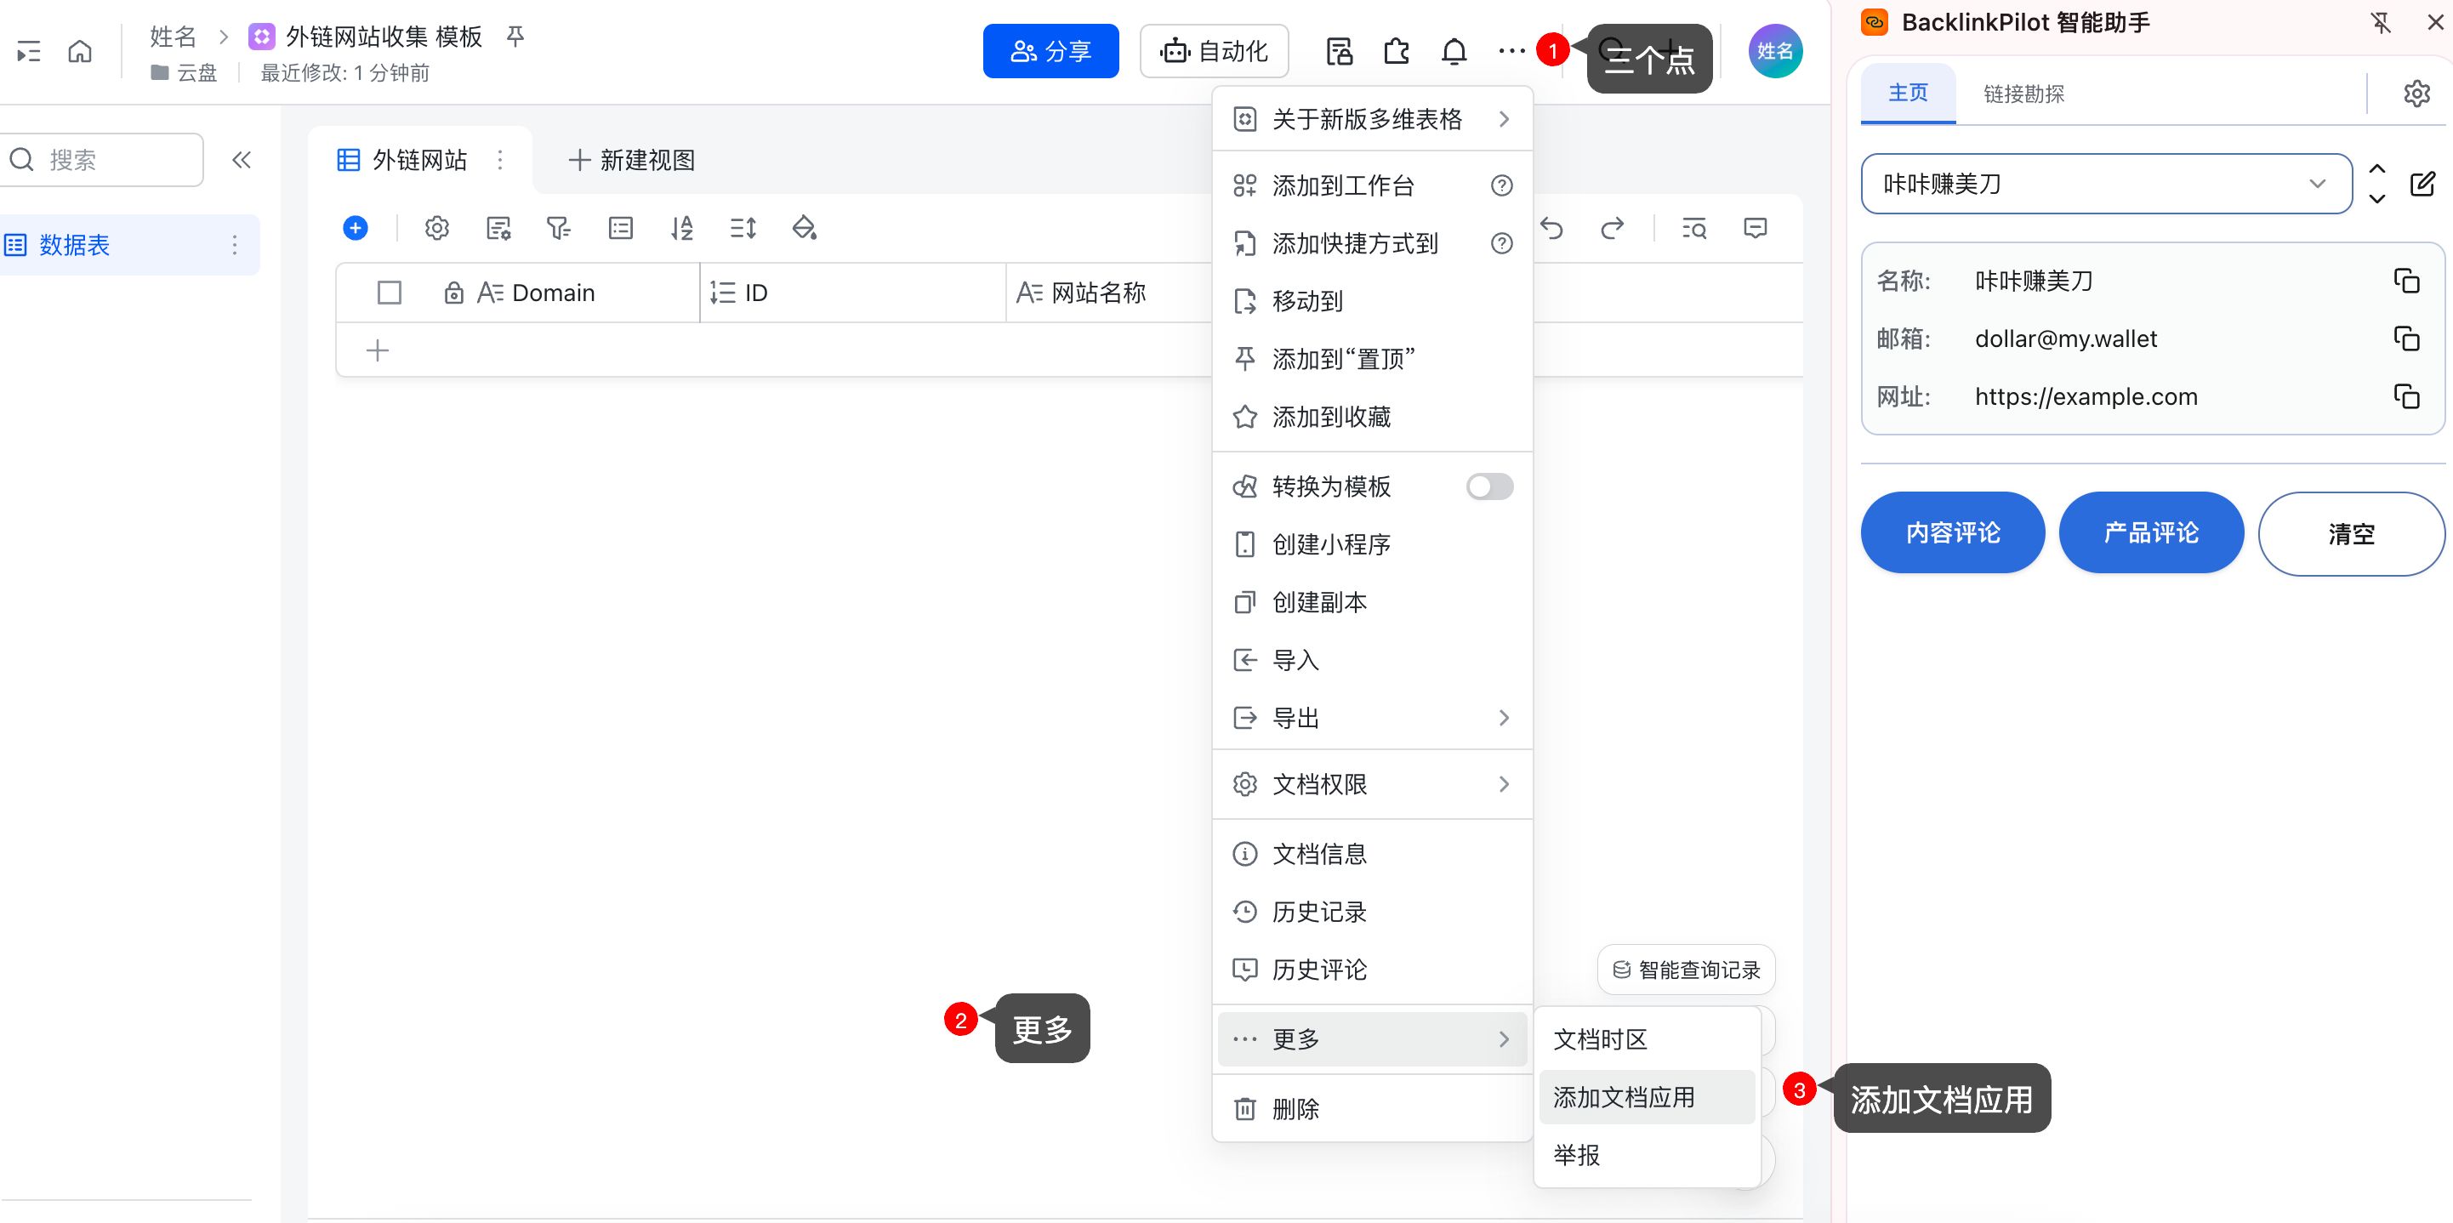2453x1223 pixels.
Task: Select 文档时区 in submenu
Action: click(1647, 1039)
